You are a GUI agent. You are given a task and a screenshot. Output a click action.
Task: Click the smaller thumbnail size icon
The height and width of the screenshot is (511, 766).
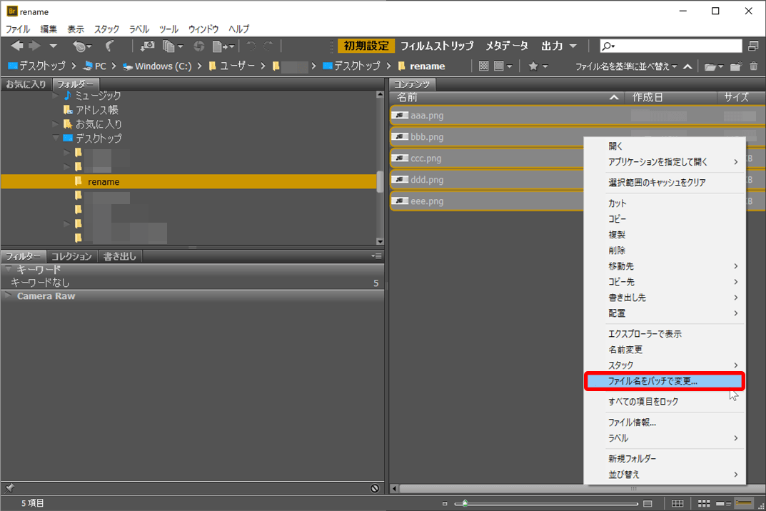click(445, 504)
